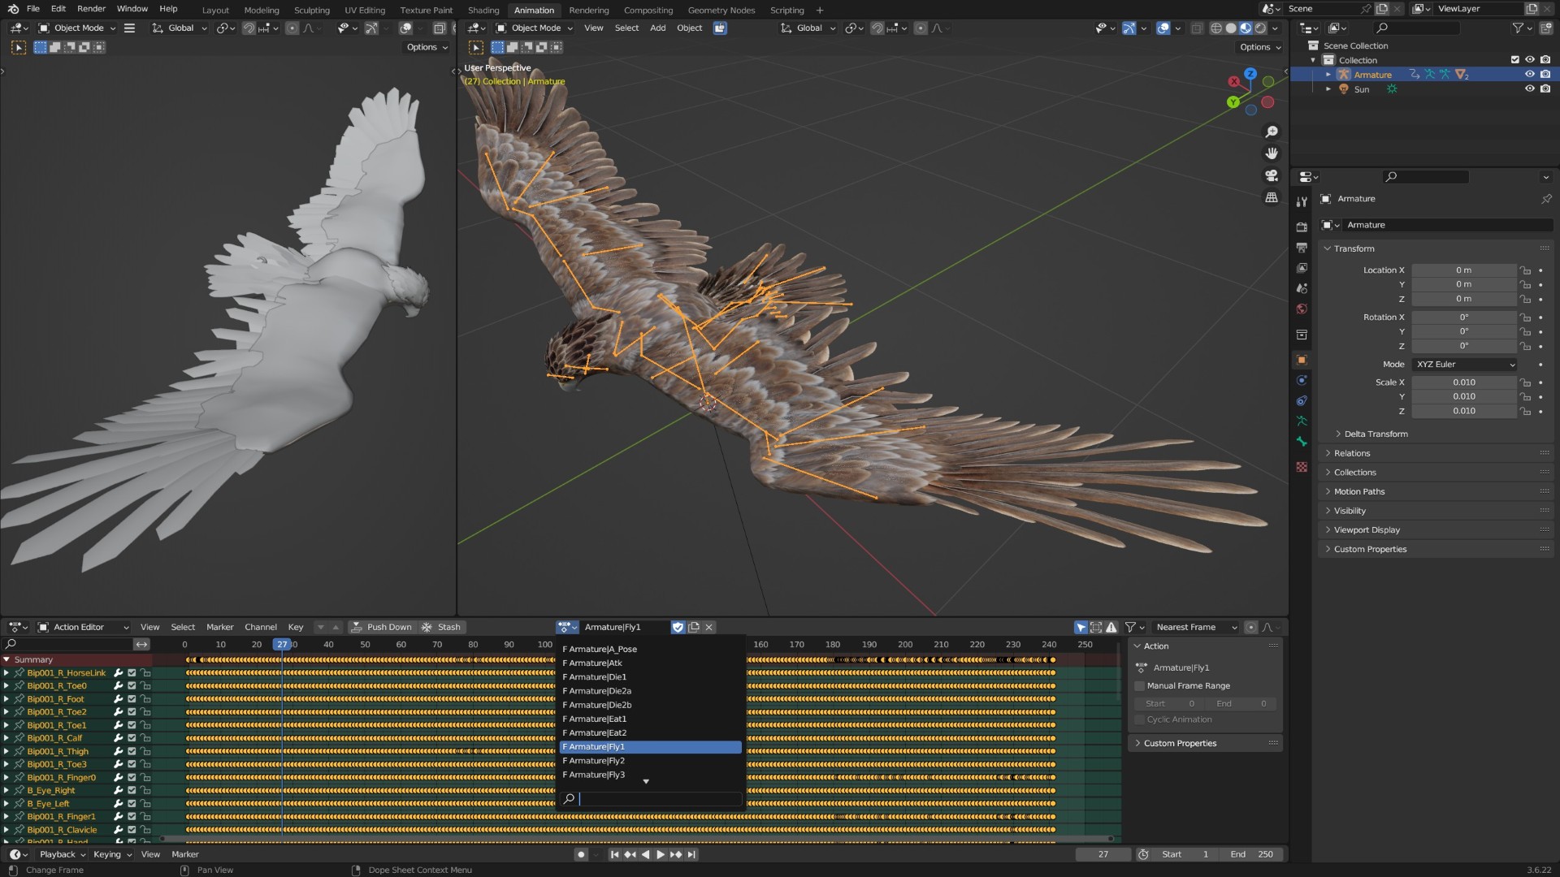This screenshot has width=1560, height=877.
Task: Jump to the end frame of playback
Action: point(691,854)
